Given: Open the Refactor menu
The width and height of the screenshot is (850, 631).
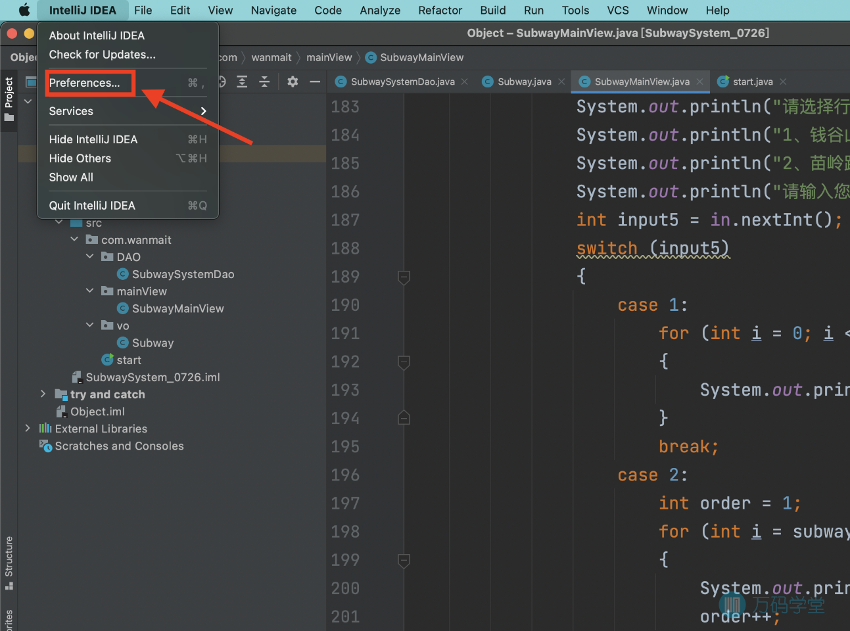Looking at the screenshot, I should click(x=440, y=10).
